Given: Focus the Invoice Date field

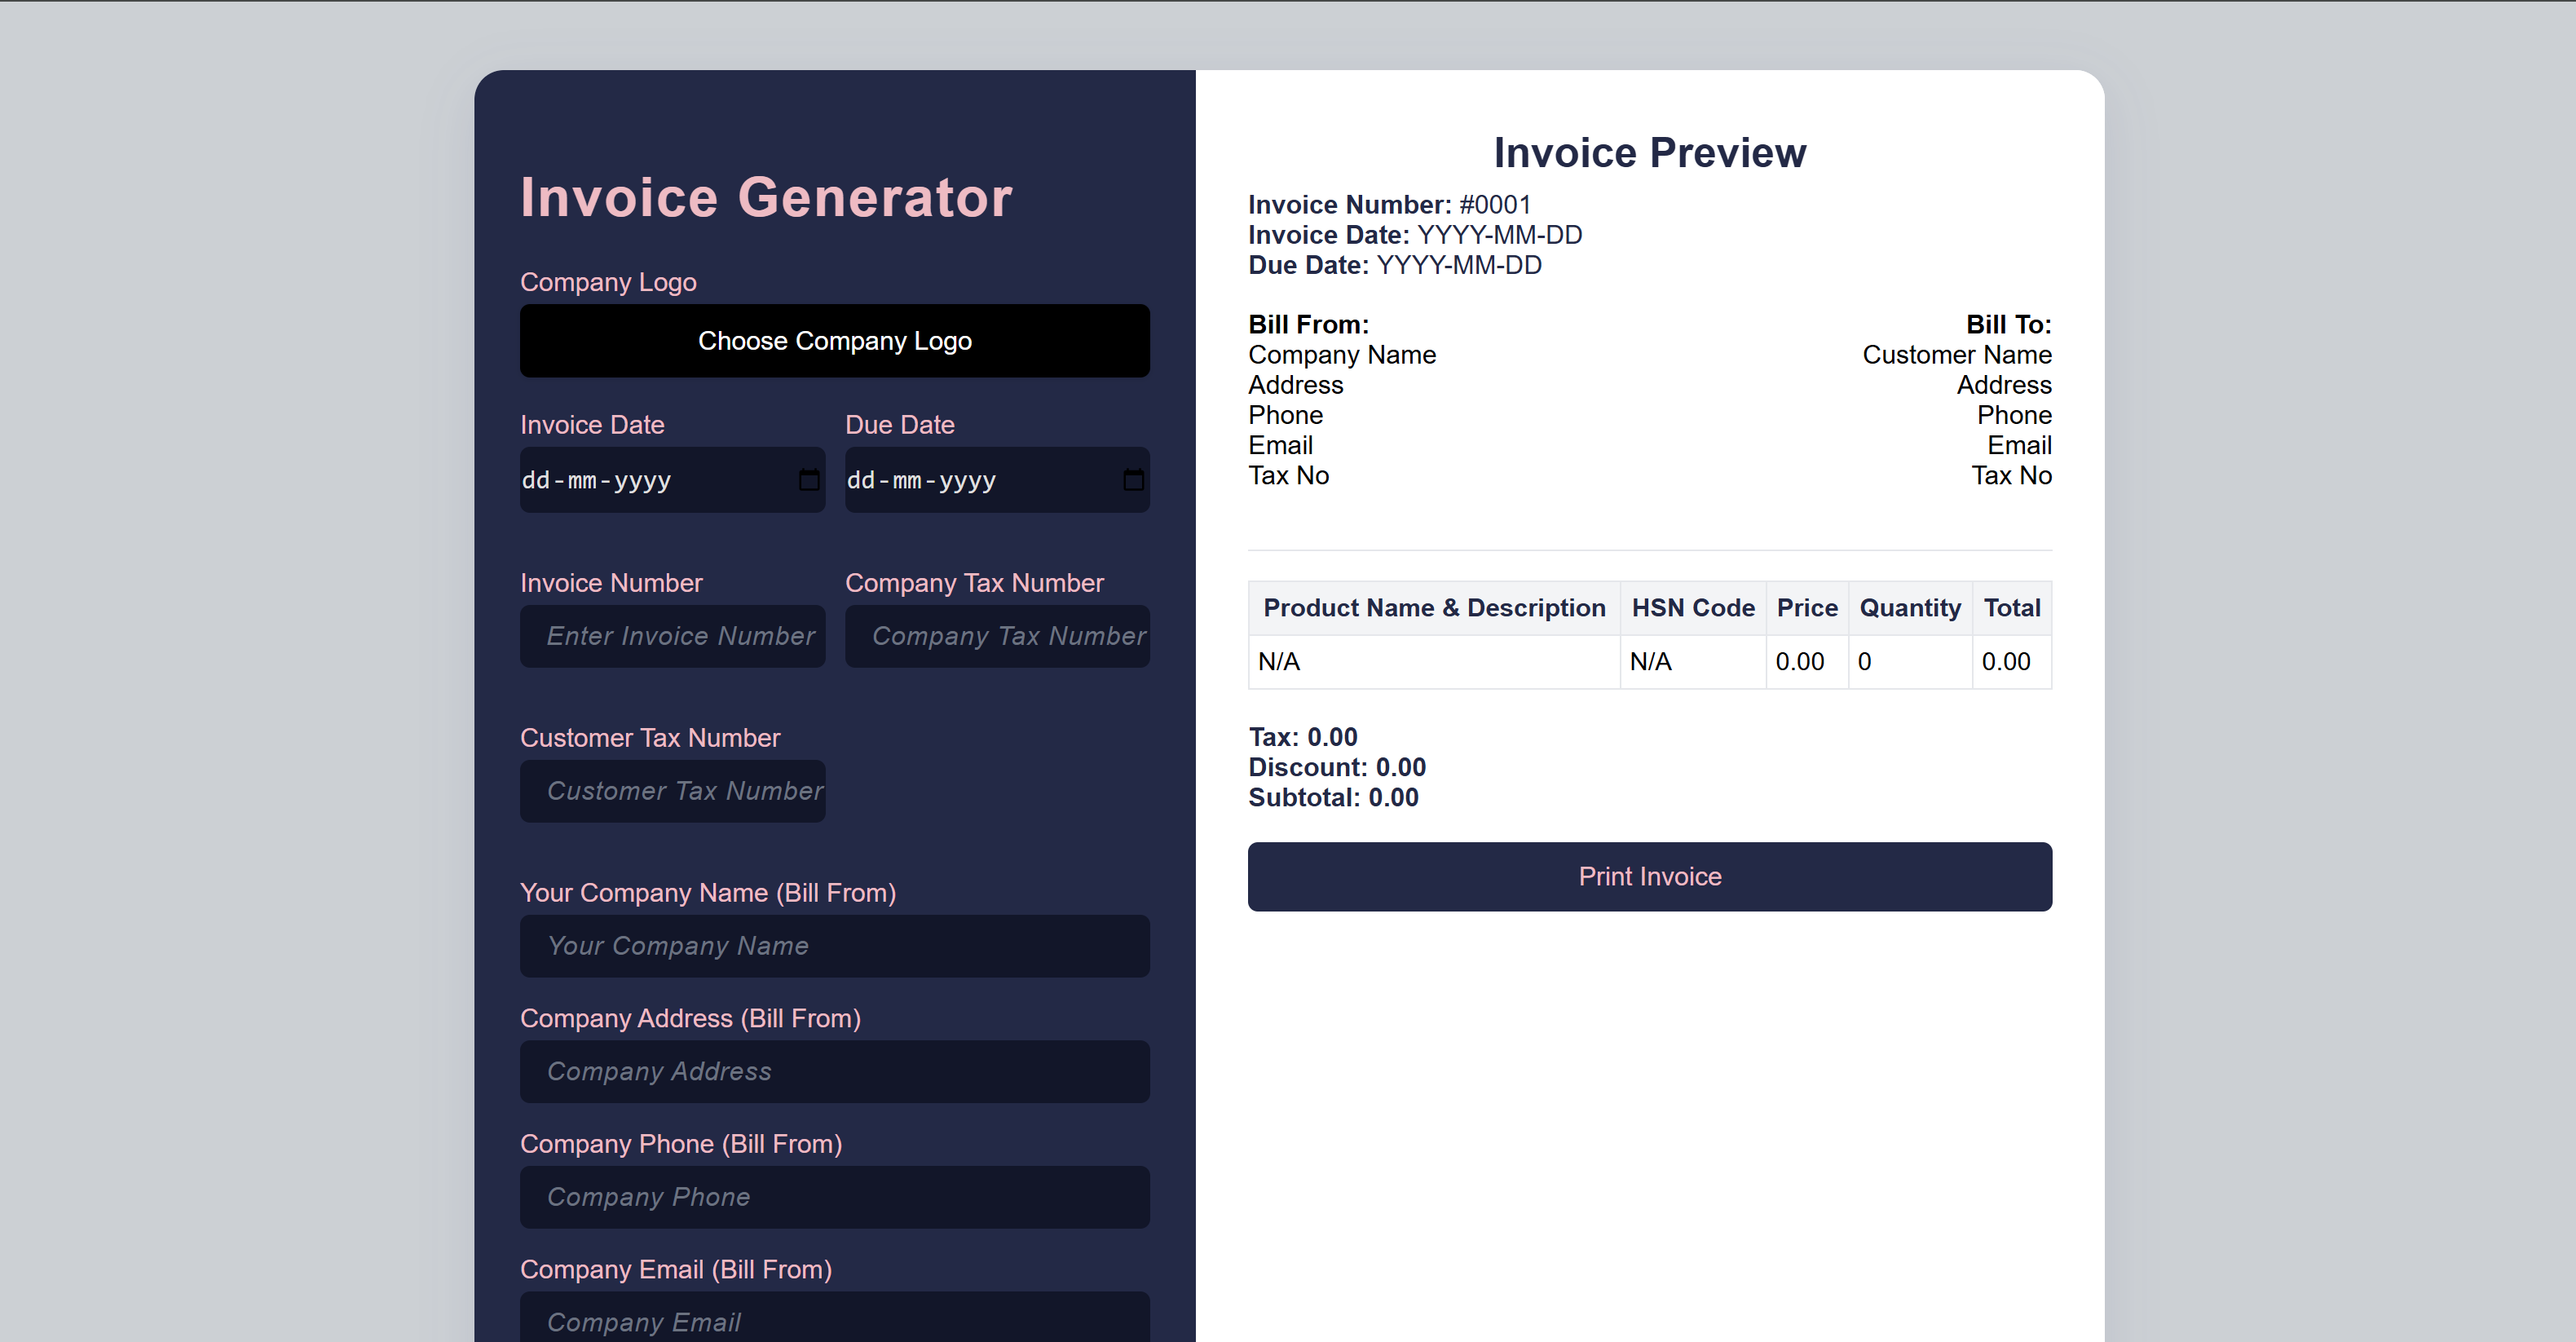Looking at the screenshot, I should tap(672, 480).
